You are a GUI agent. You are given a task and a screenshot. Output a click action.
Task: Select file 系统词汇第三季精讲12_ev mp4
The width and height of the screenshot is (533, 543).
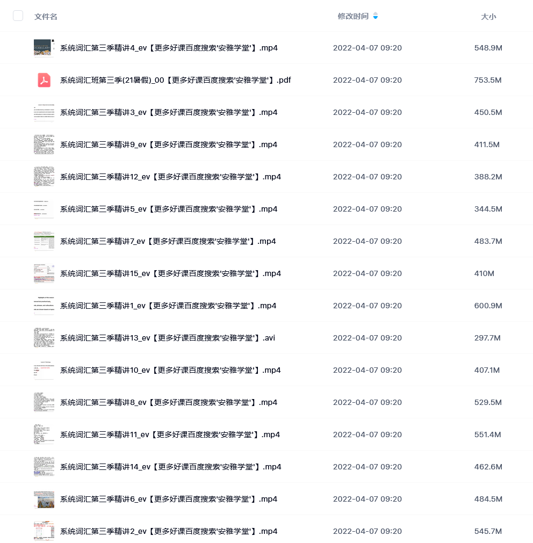170,177
